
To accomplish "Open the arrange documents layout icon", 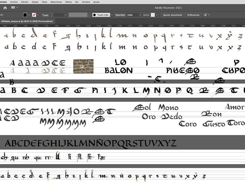I will click(x=14, y=8).
